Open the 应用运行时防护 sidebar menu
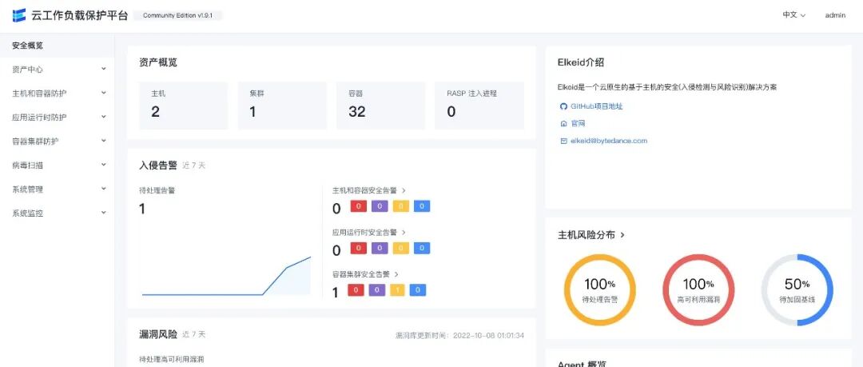Viewport: 863px width, 367px height. coord(58,118)
